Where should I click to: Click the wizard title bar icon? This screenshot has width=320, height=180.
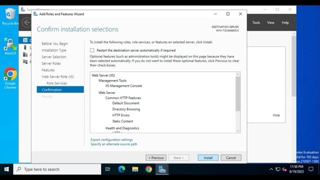click(x=35, y=14)
